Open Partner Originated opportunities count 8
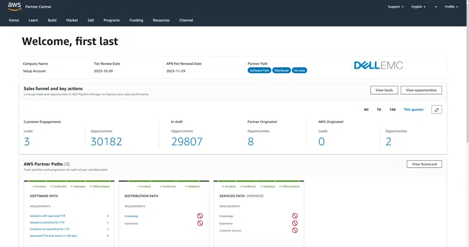 [250, 141]
